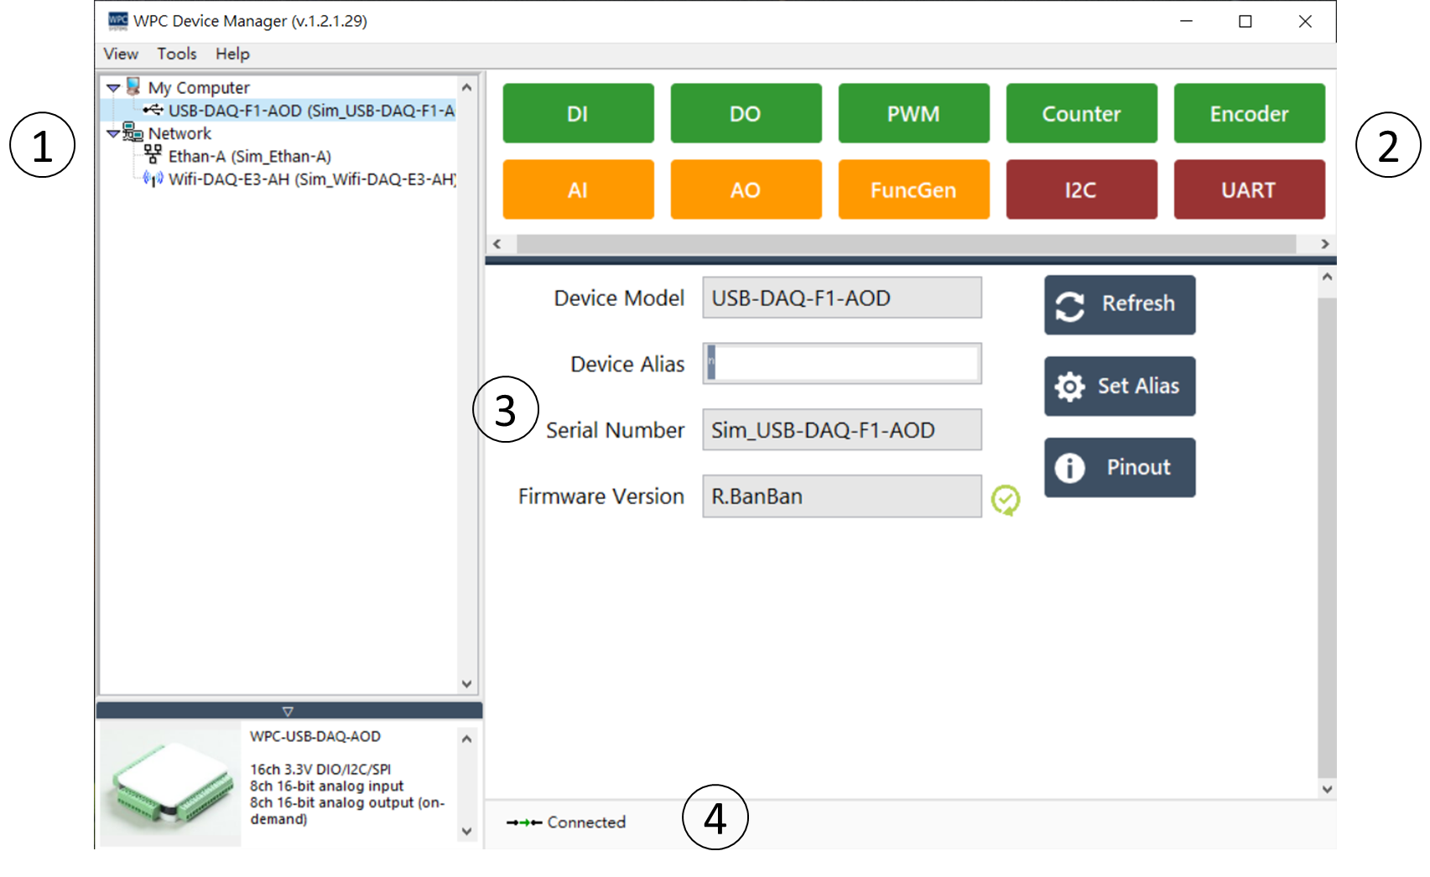Click the firmware verified checkmark badge

point(1006,498)
